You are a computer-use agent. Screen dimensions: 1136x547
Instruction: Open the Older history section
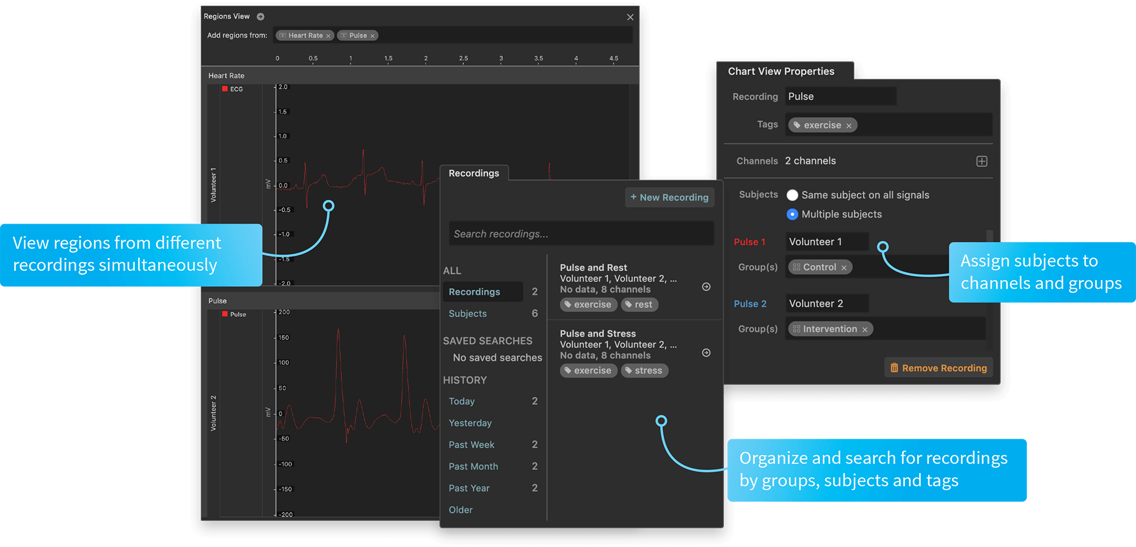point(460,510)
